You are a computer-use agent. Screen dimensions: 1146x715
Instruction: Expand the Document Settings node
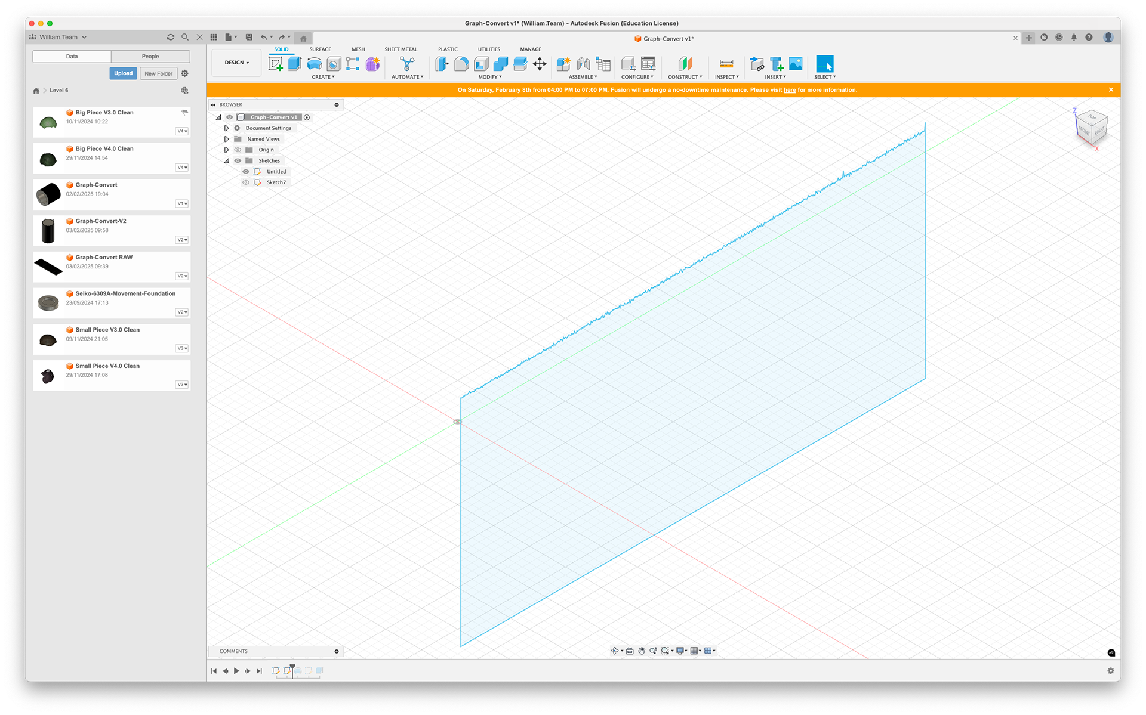tap(227, 128)
